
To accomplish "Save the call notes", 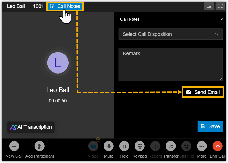I will (210, 126).
